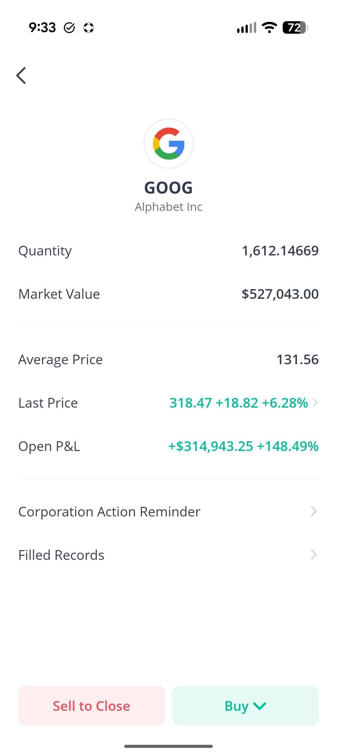Tap the back arrow icon
The width and height of the screenshot is (337, 756).
pos(21,75)
